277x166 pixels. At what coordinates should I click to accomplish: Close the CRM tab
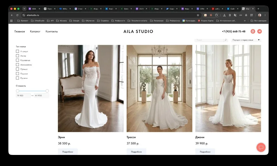207,9
